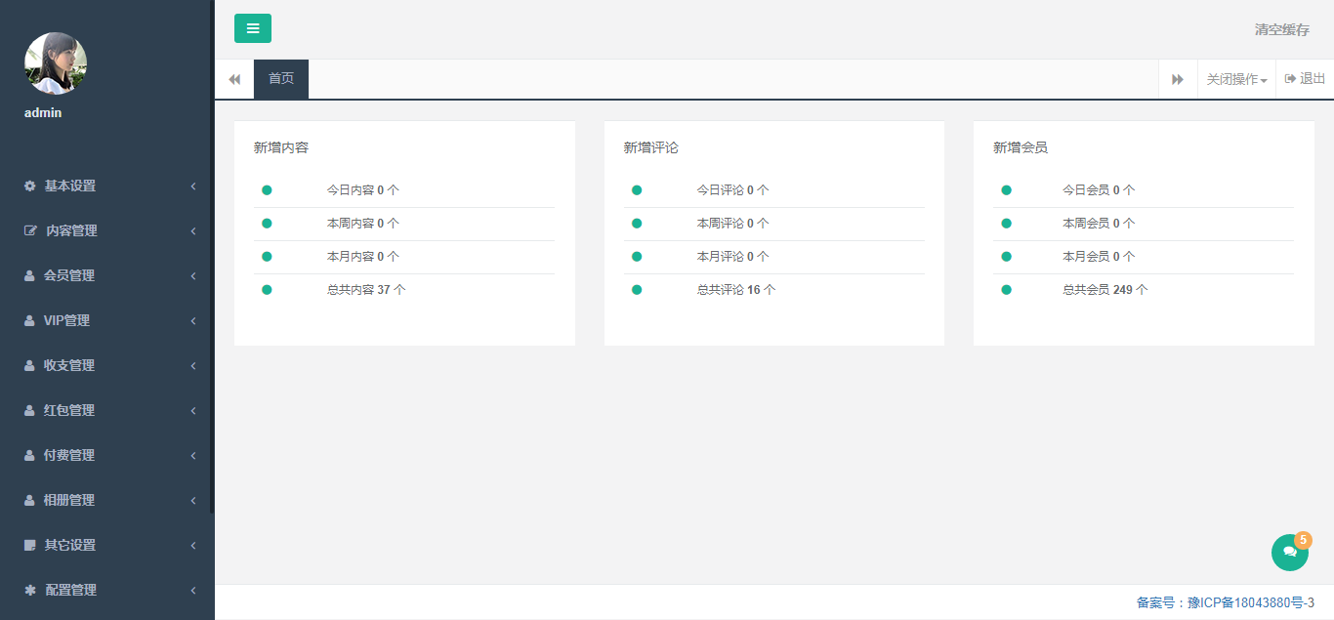This screenshot has width=1334, height=620.
Task: Open the 关闭操作 dropdown
Action: 1236,79
